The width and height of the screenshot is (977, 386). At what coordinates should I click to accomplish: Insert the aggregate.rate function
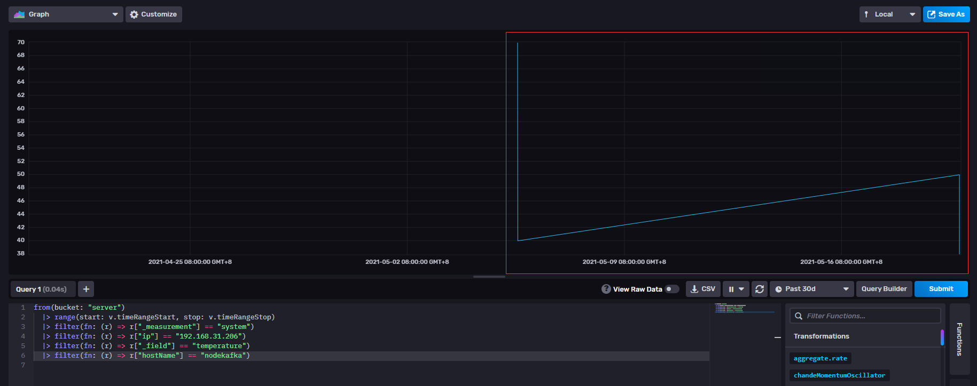click(x=820, y=358)
